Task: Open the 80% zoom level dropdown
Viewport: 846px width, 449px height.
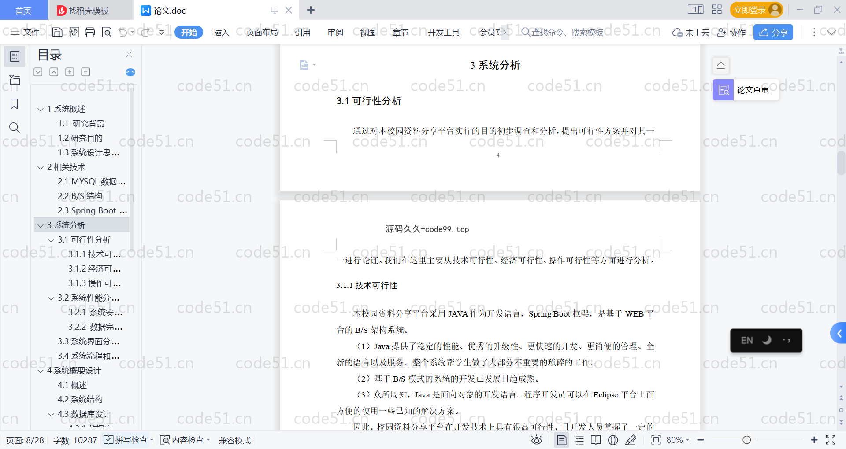Action: (678, 440)
